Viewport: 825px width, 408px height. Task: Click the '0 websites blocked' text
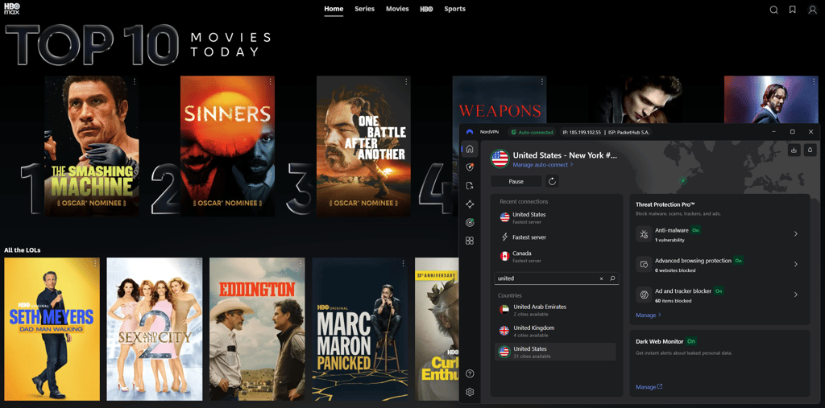pyautogui.click(x=675, y=270)
